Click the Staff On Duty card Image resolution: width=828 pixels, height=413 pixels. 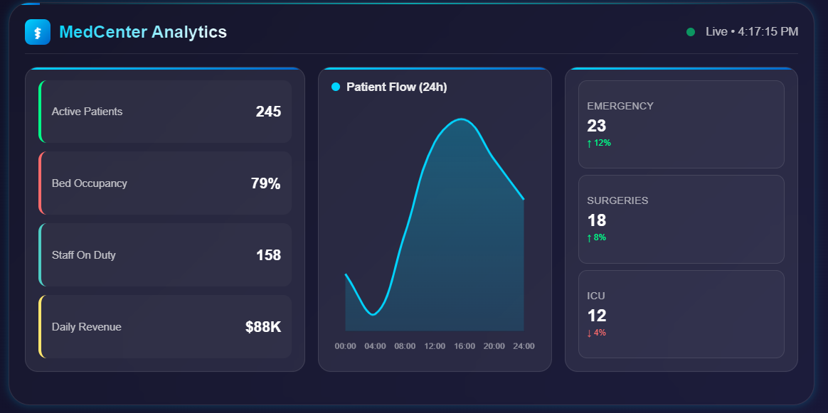(x=164, y=254)
